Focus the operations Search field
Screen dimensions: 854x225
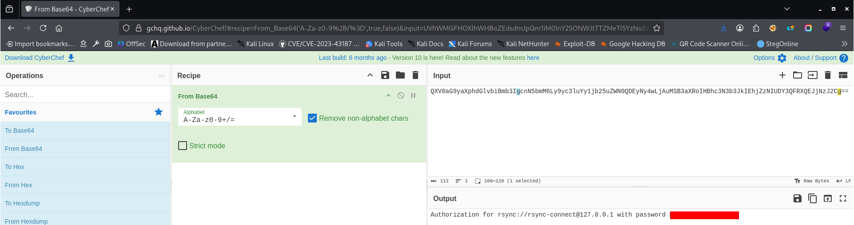click(x=84, y=95)
